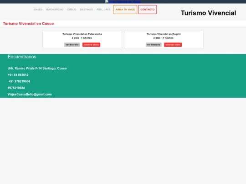
Task: Go to the MACHUPICHU menu item
Action: [x=55, y=10]
